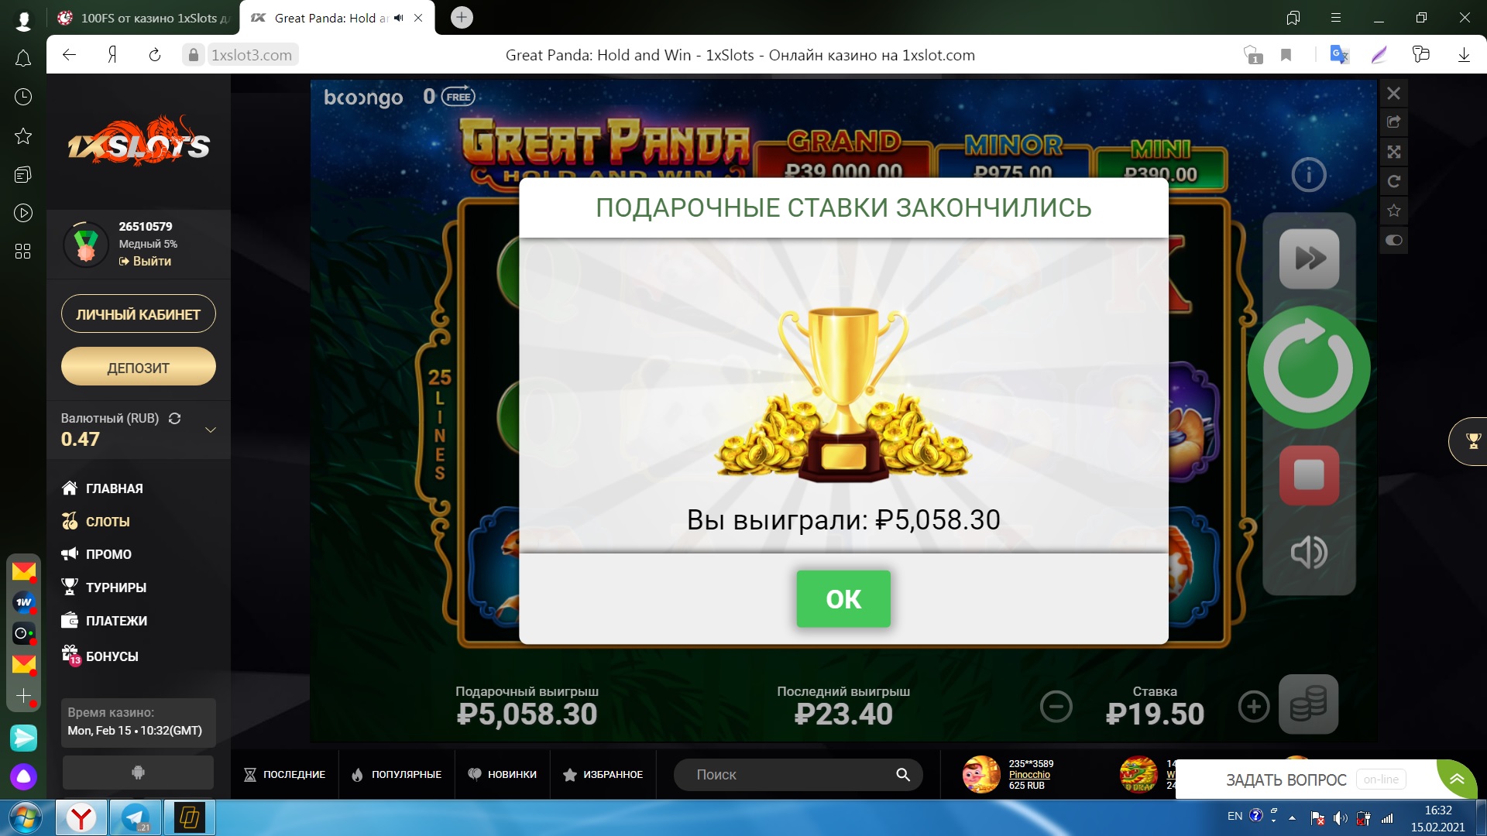1487x836 pixels.
Task: Decrease the bet with minus button
Action: coord(1056,706)
